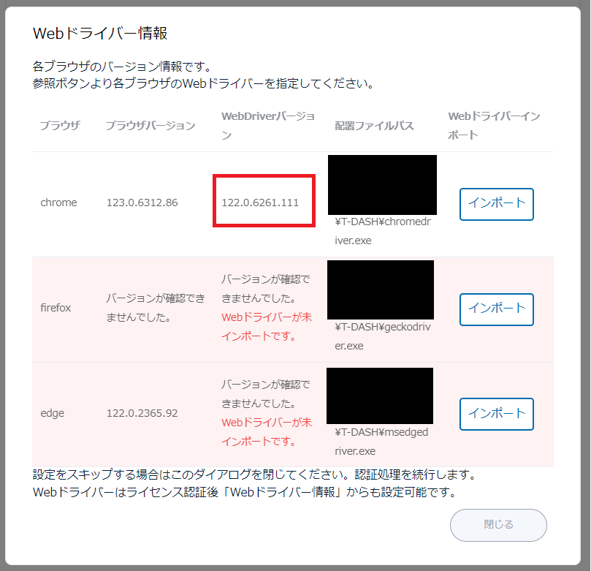Click the インポート button for edge
The height and width of the screenshot is (571, 591).
coord(496,414)
